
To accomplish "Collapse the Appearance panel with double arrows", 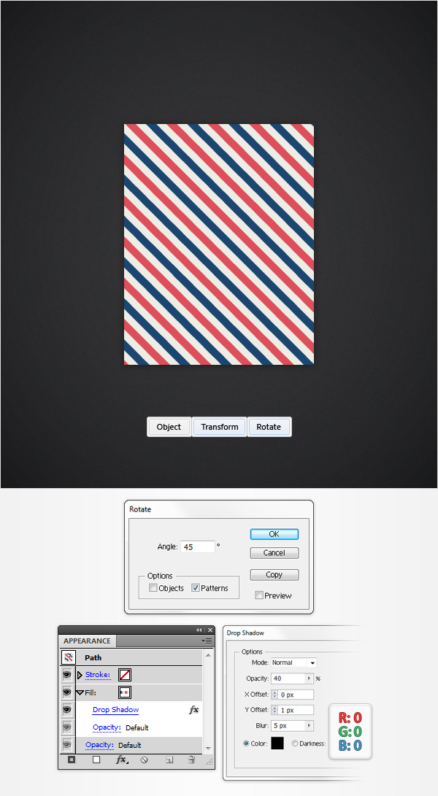I will pos(199,630).
